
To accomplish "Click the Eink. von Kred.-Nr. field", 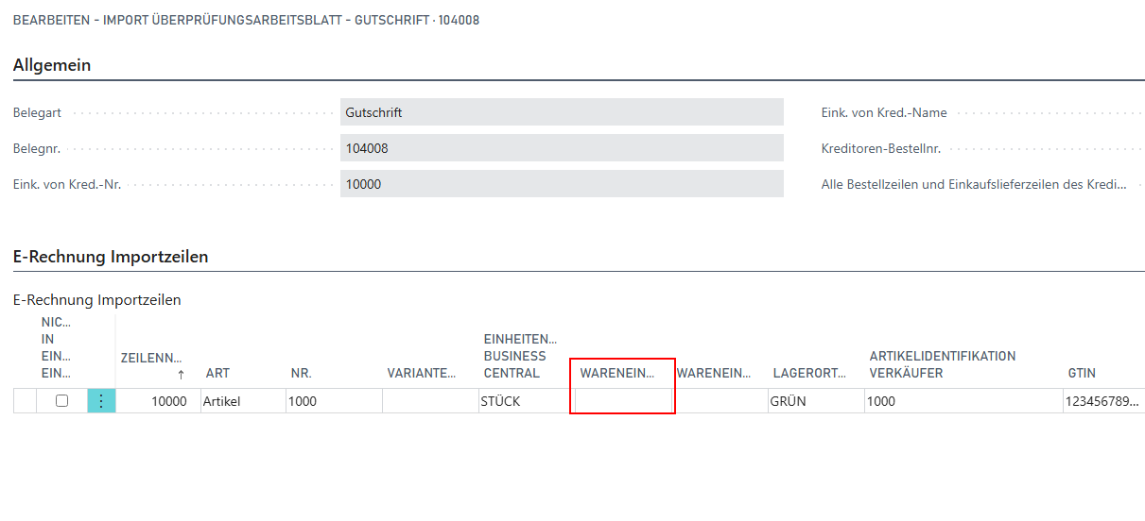I will tap(562, 184).
